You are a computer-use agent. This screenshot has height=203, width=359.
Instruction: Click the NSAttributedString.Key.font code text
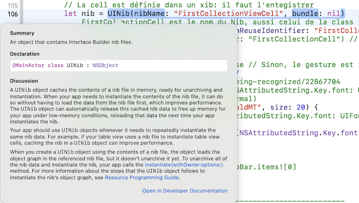click(298, 133)
